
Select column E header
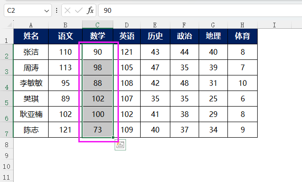click(155, 25)
